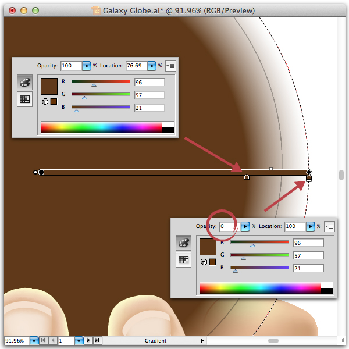Image resolution: width=349 pixels, height=349 pixels.
Task: Click the B slider handle in lower panel
Action: pos(235,271)
